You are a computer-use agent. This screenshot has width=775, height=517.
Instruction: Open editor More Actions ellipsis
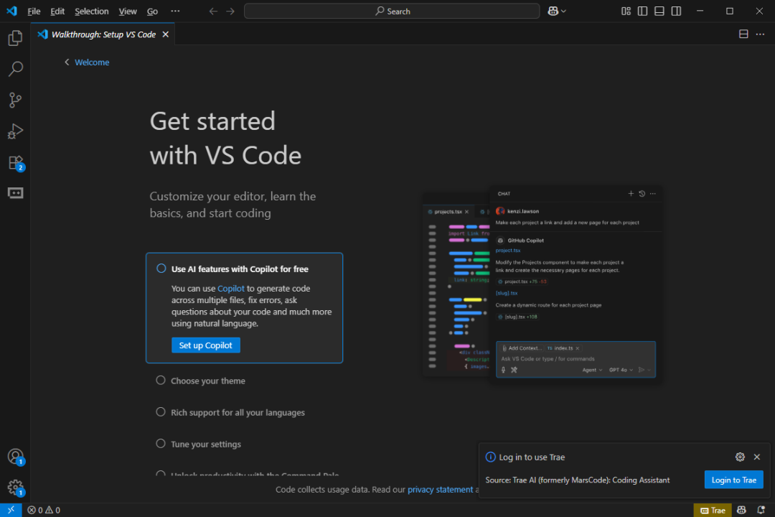pos(760,34)
